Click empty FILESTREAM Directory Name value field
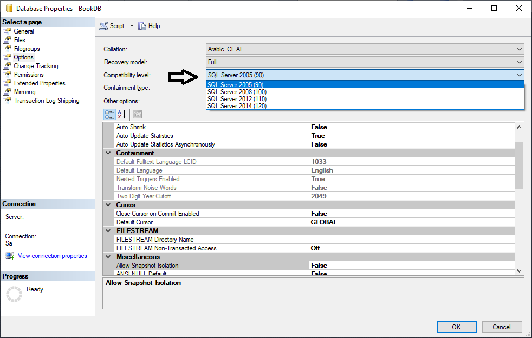This screenshot has width=532, height=338. 412,240
